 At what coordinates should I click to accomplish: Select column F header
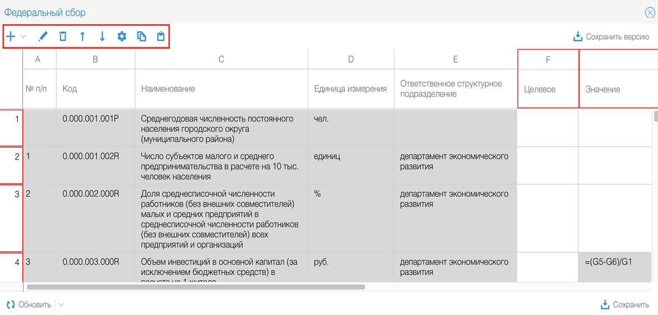[x=548, y=60]
